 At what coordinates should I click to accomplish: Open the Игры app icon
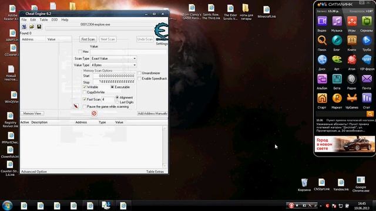tap(352, 21)
